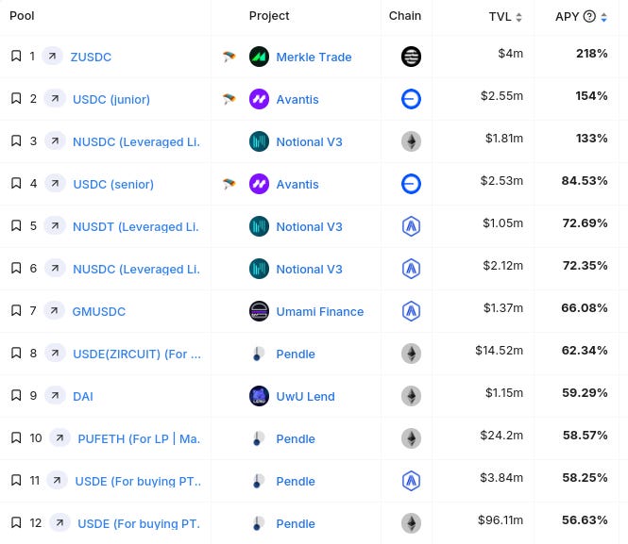Click airdrop parachute icon in USDC (senior) row
Screen dimensions: 628x544
[229, 184]
